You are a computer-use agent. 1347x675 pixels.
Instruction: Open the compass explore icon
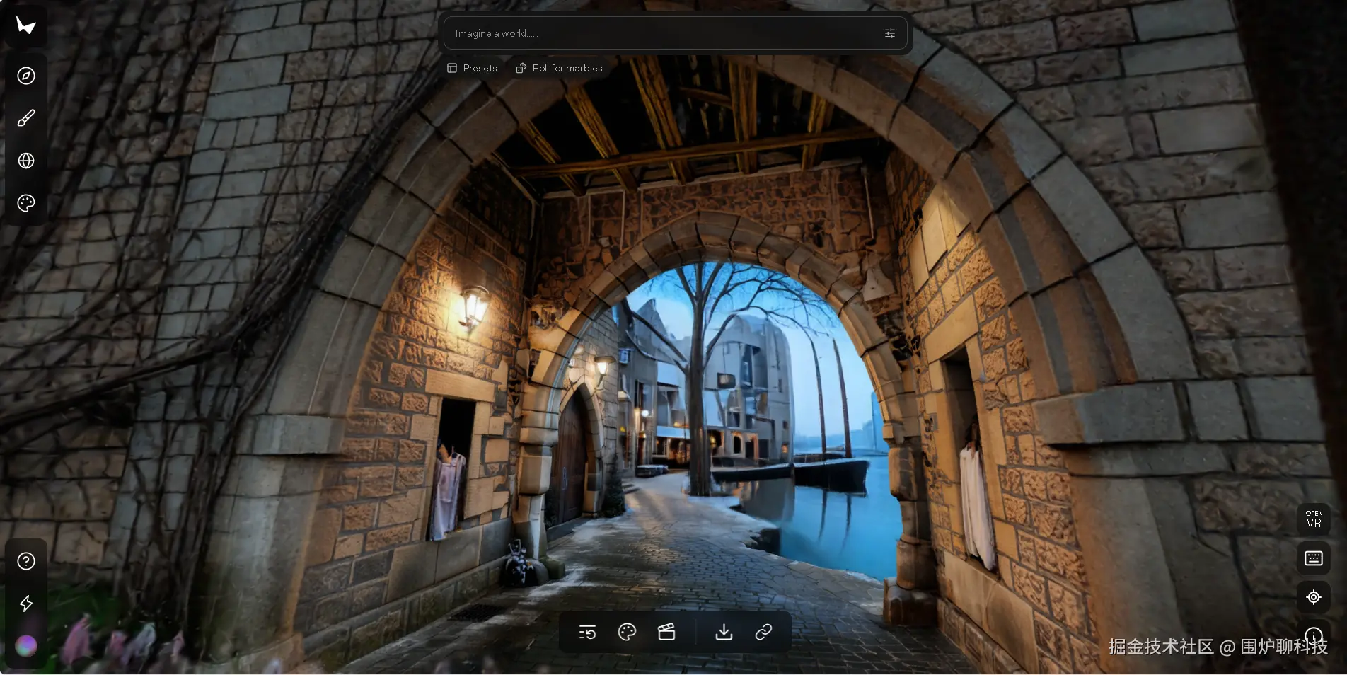pos(26,76)
